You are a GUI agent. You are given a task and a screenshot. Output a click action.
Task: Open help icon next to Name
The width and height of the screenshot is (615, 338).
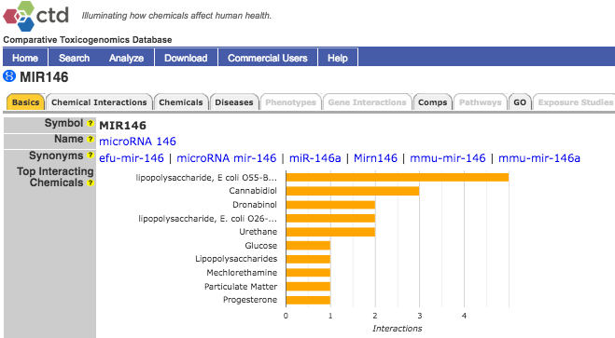[x=91, y=140]
